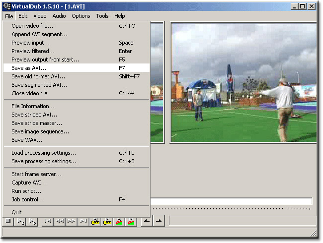The width and height of the screenshot is (323, 243).
Task: Open the Help menu
Action: 119,16
